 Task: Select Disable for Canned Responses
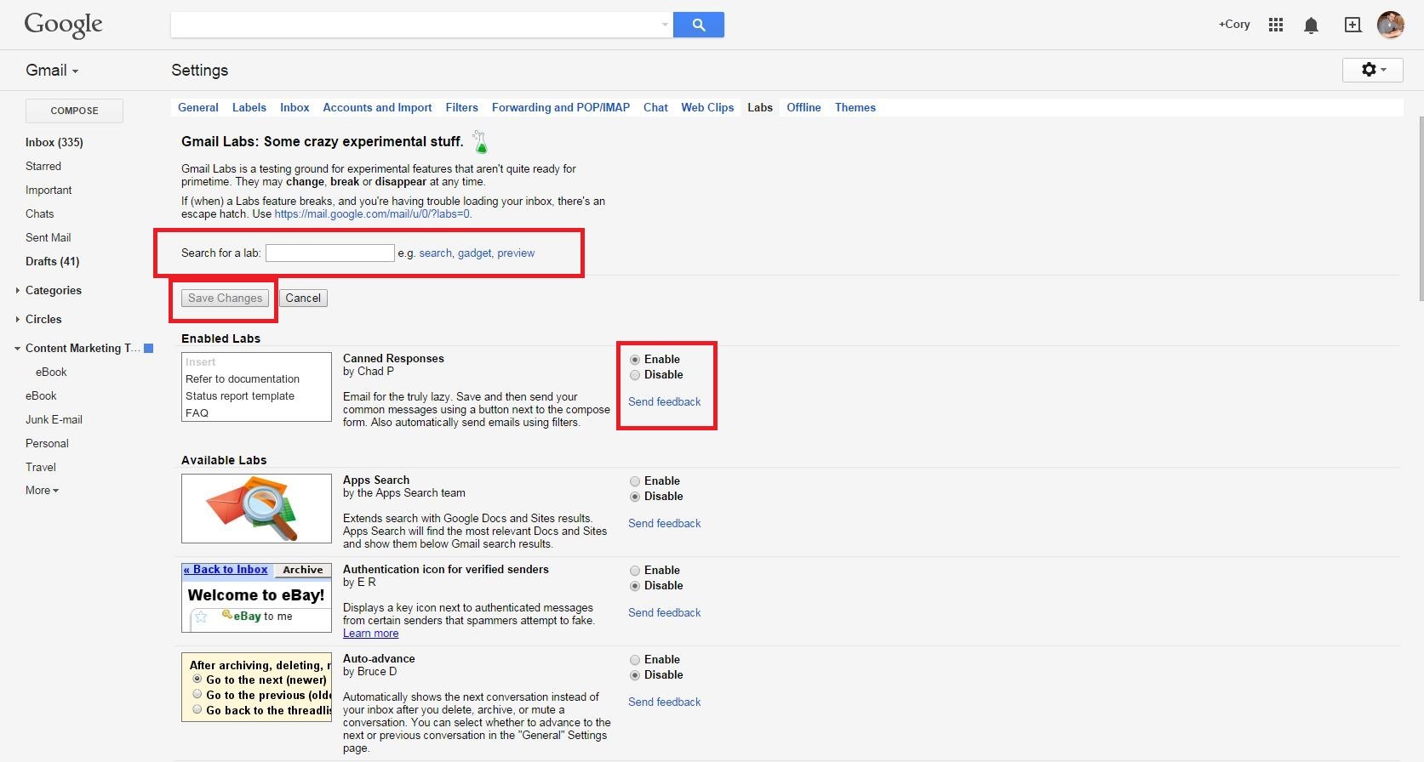coord(635,375)
